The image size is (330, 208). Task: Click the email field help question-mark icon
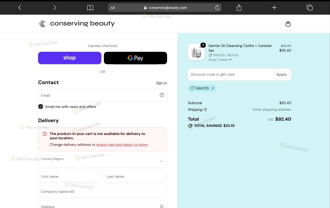(x=162, y=95)
